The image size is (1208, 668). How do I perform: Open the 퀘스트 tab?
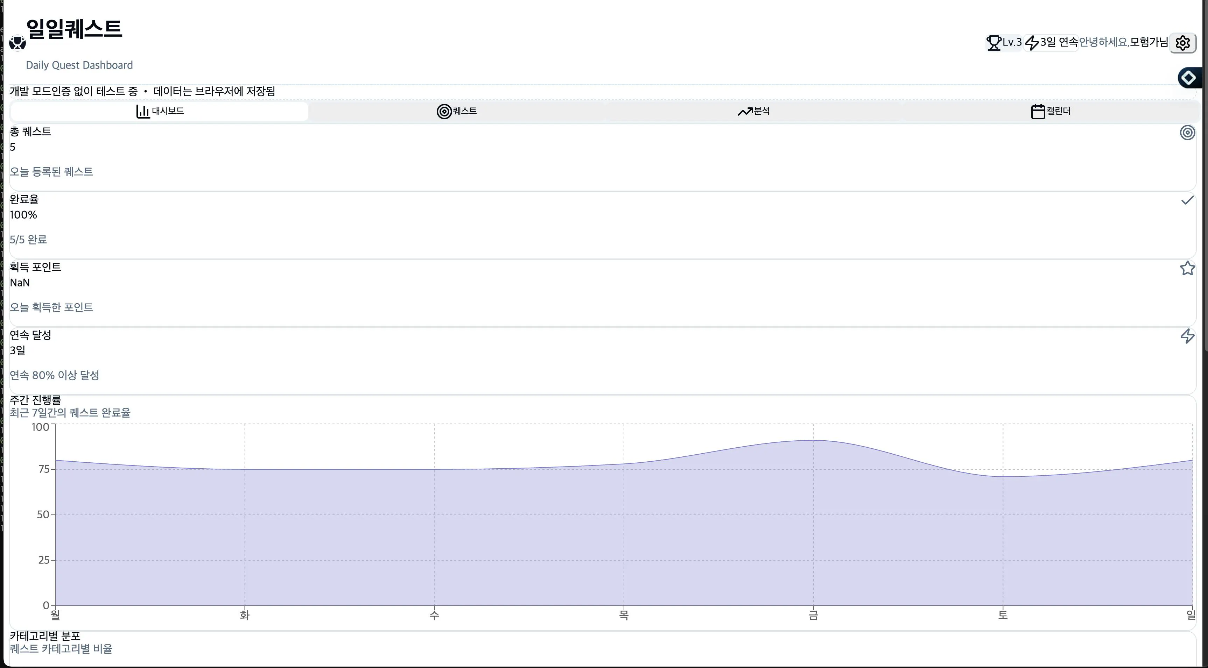(457, 111)
